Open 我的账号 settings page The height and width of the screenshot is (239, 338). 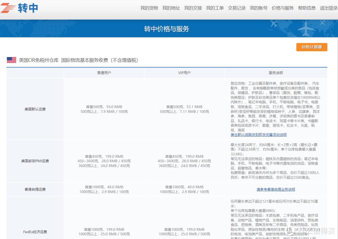pos(258,8)
